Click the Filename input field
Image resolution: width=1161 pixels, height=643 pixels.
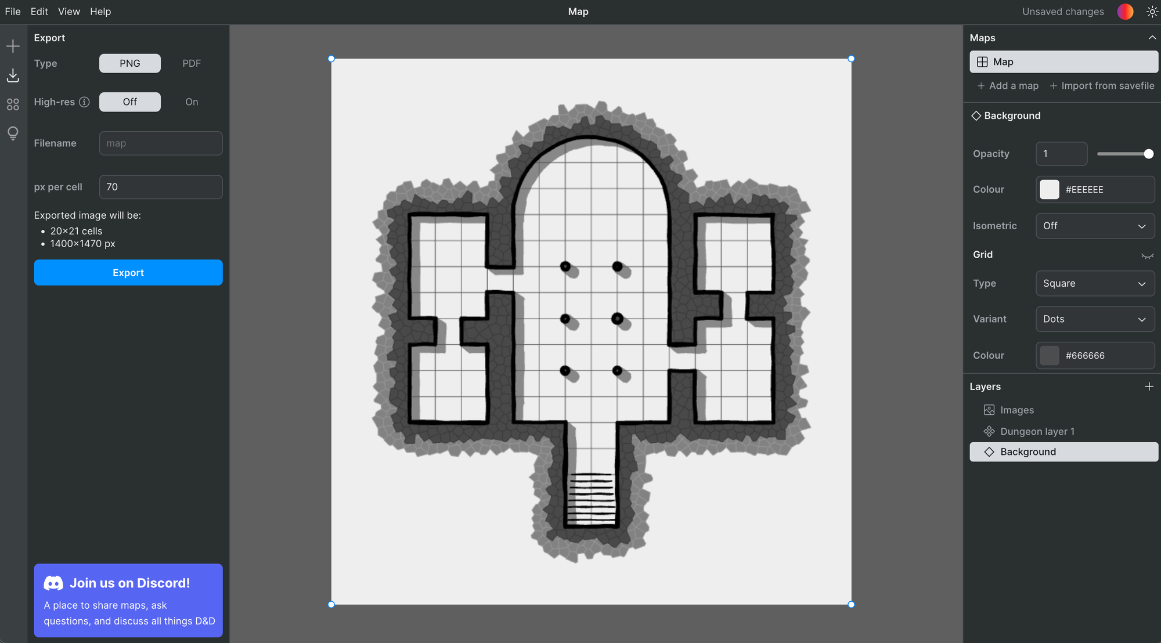click(161, 143)
